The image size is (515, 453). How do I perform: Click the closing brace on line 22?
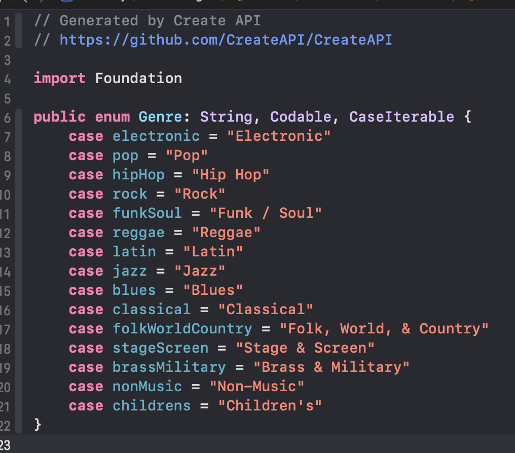[x=38, y=425]
